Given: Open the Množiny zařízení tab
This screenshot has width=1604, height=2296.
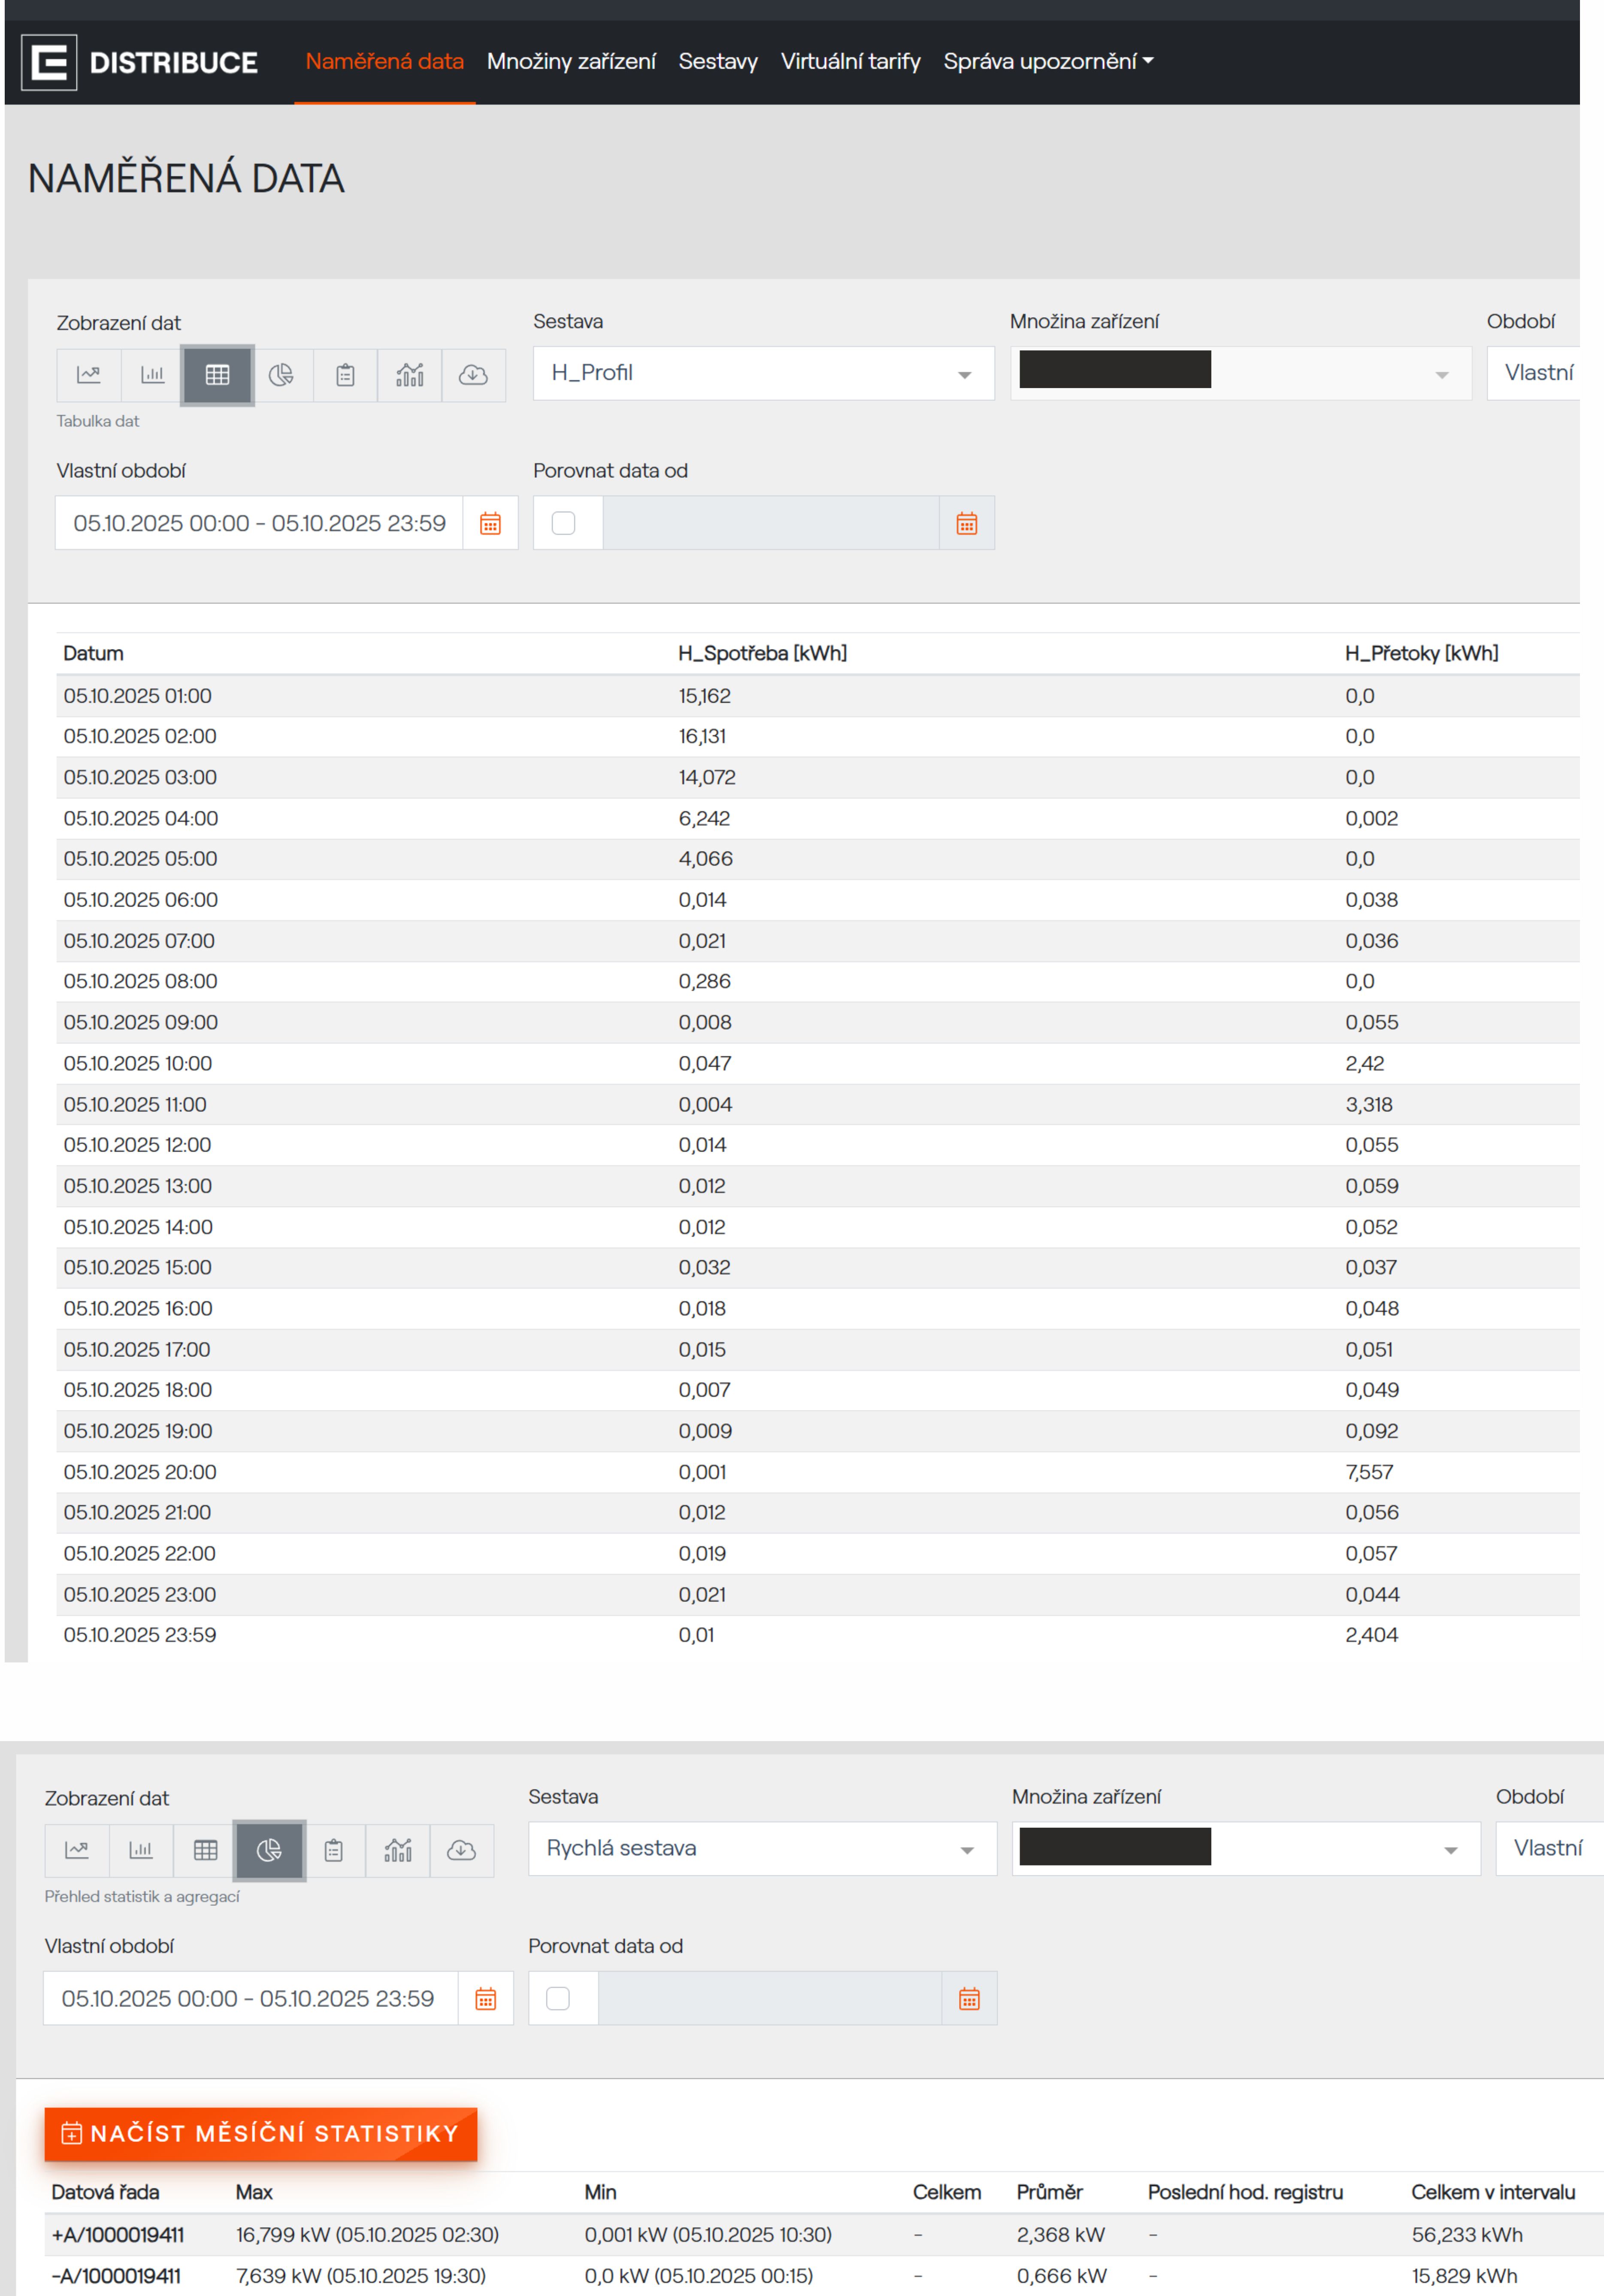Looking at the screenshot, I should 571,62.
